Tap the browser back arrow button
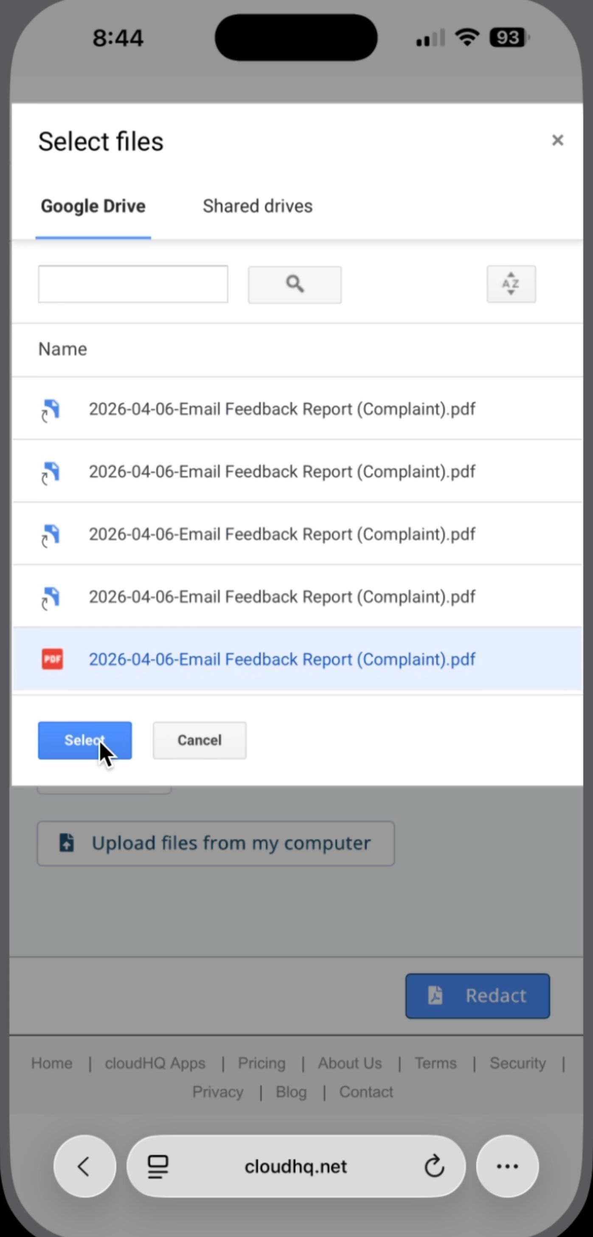 point(84,1166)
